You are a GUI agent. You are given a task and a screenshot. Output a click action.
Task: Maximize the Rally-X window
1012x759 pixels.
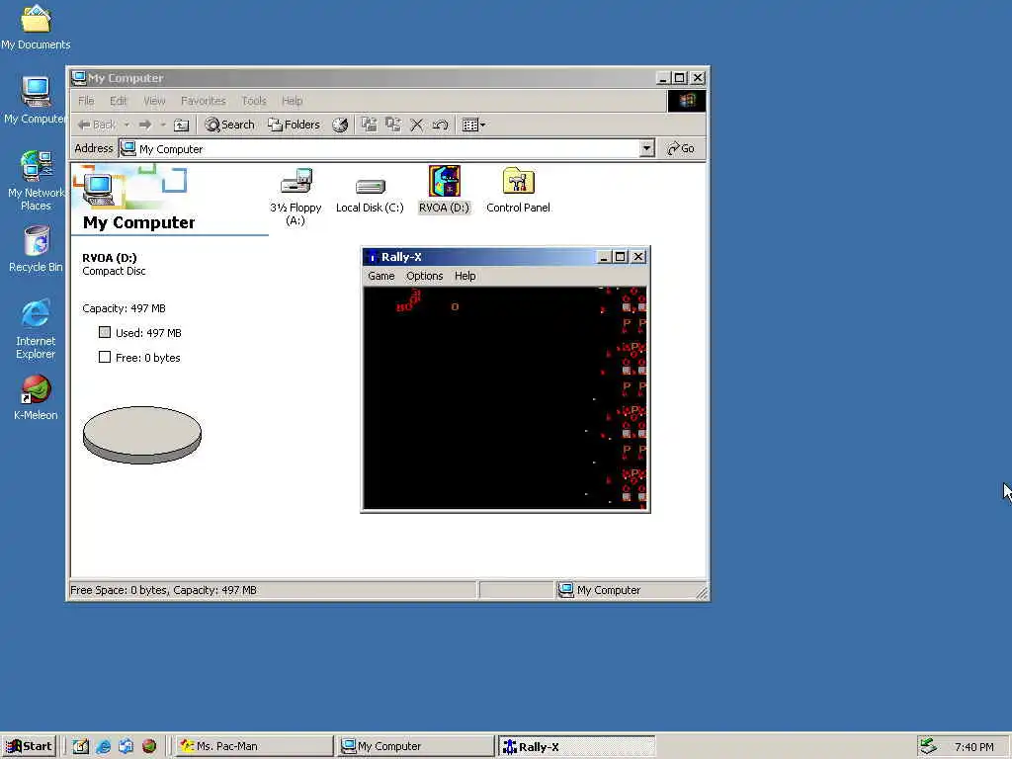click(x=621, y=257)
